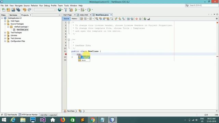Expand the Libraries node

[x=5, y=36]
